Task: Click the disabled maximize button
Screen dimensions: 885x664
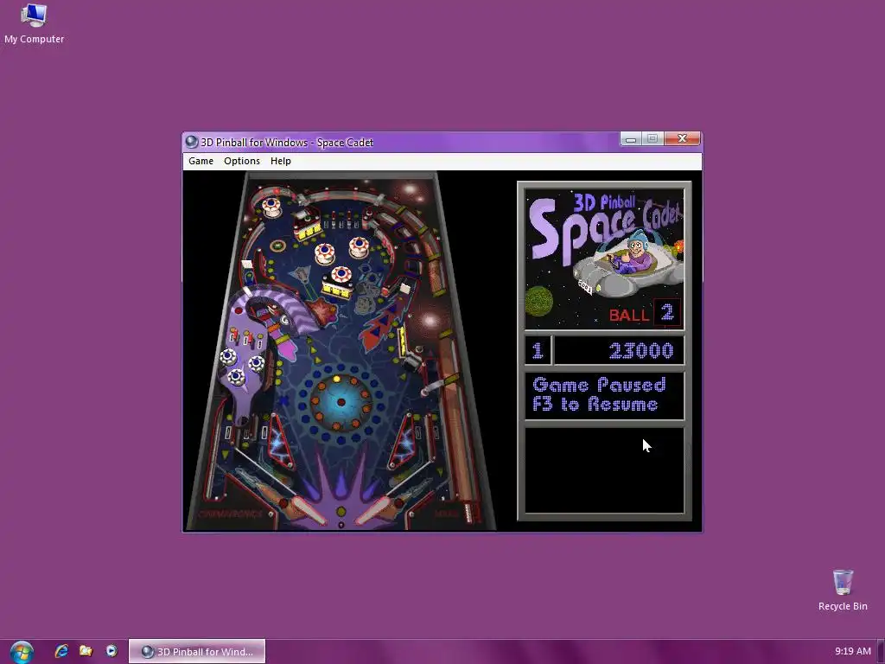Action: tap(653, 139)
